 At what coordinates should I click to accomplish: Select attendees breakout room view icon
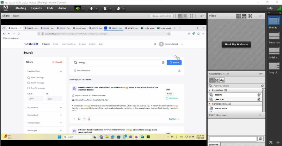(x=217, y=80)
